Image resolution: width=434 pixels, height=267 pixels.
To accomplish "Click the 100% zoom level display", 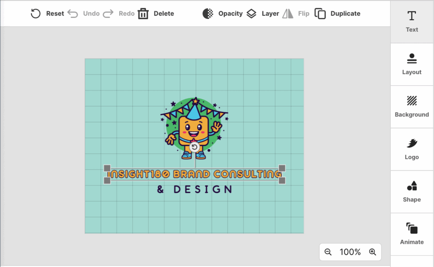I will [x=350, y=252].
